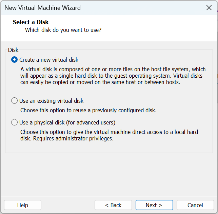Select the Create a new virtual disk radio button
Screen dimensions: 218x214
[x=14, y=60]
